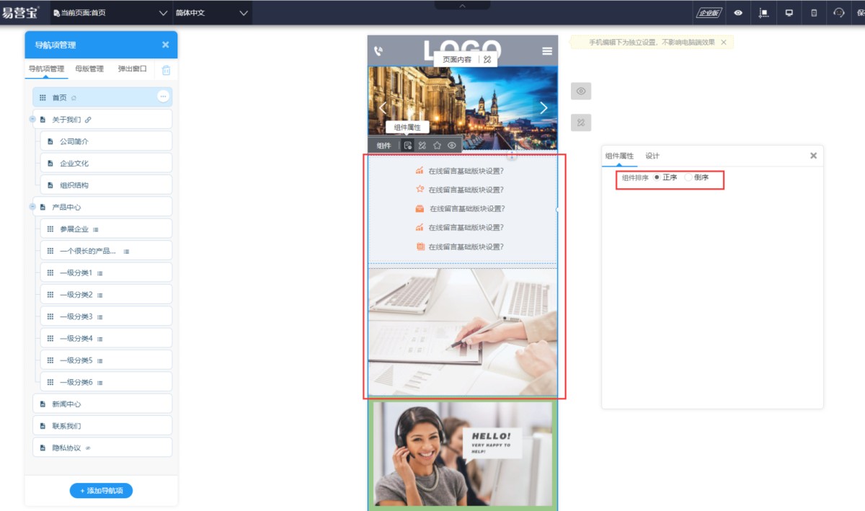Open the 简体中文 language dropdown
Viewport: 865px width, 511px height.
[x=212, y=12]
